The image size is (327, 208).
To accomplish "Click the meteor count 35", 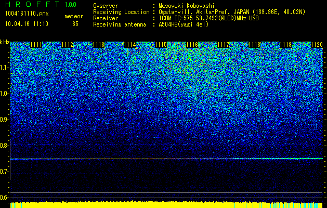I will point(75,24).
